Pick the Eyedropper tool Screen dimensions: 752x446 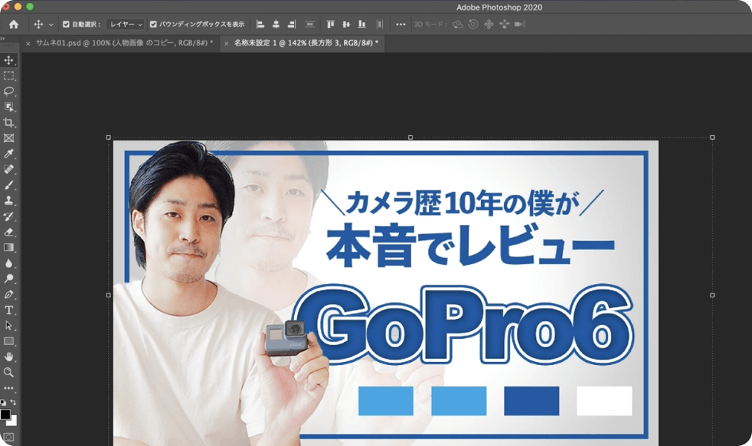point(9,154)
